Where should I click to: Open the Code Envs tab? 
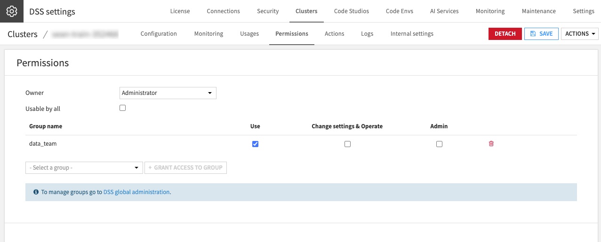[400, 11]
